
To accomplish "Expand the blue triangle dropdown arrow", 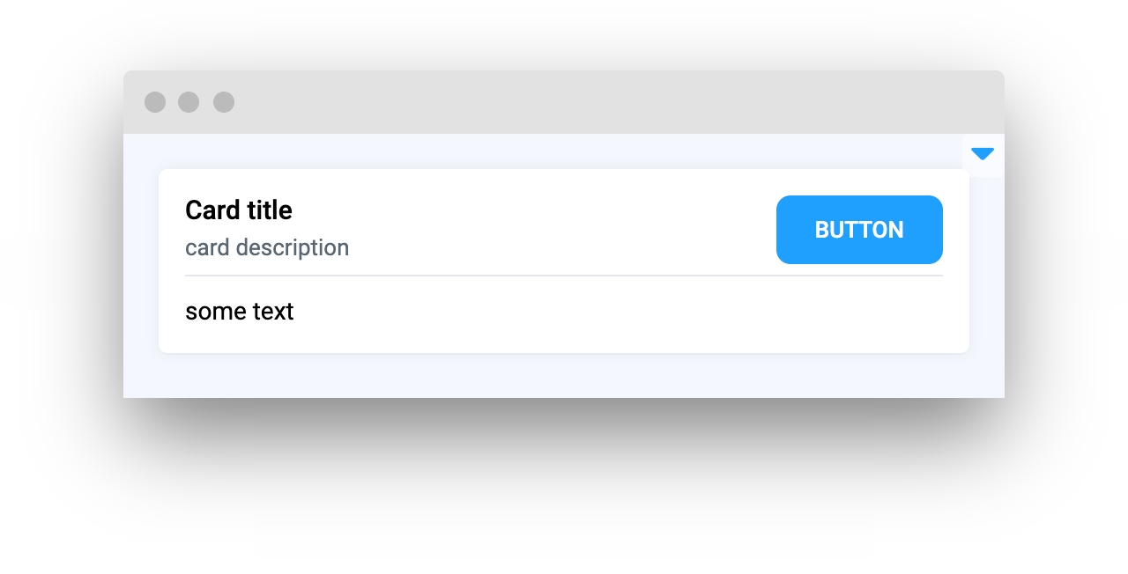I will tap(983, 154).
